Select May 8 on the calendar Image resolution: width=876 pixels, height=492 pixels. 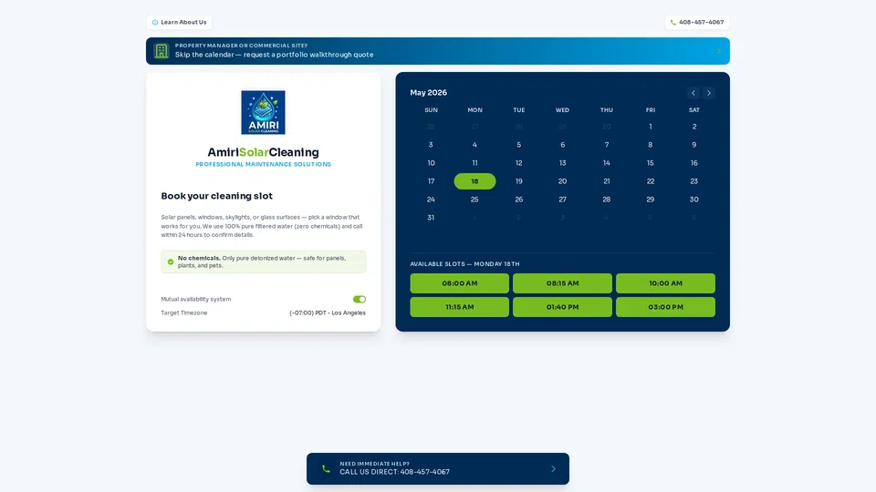tap(651, 145)
